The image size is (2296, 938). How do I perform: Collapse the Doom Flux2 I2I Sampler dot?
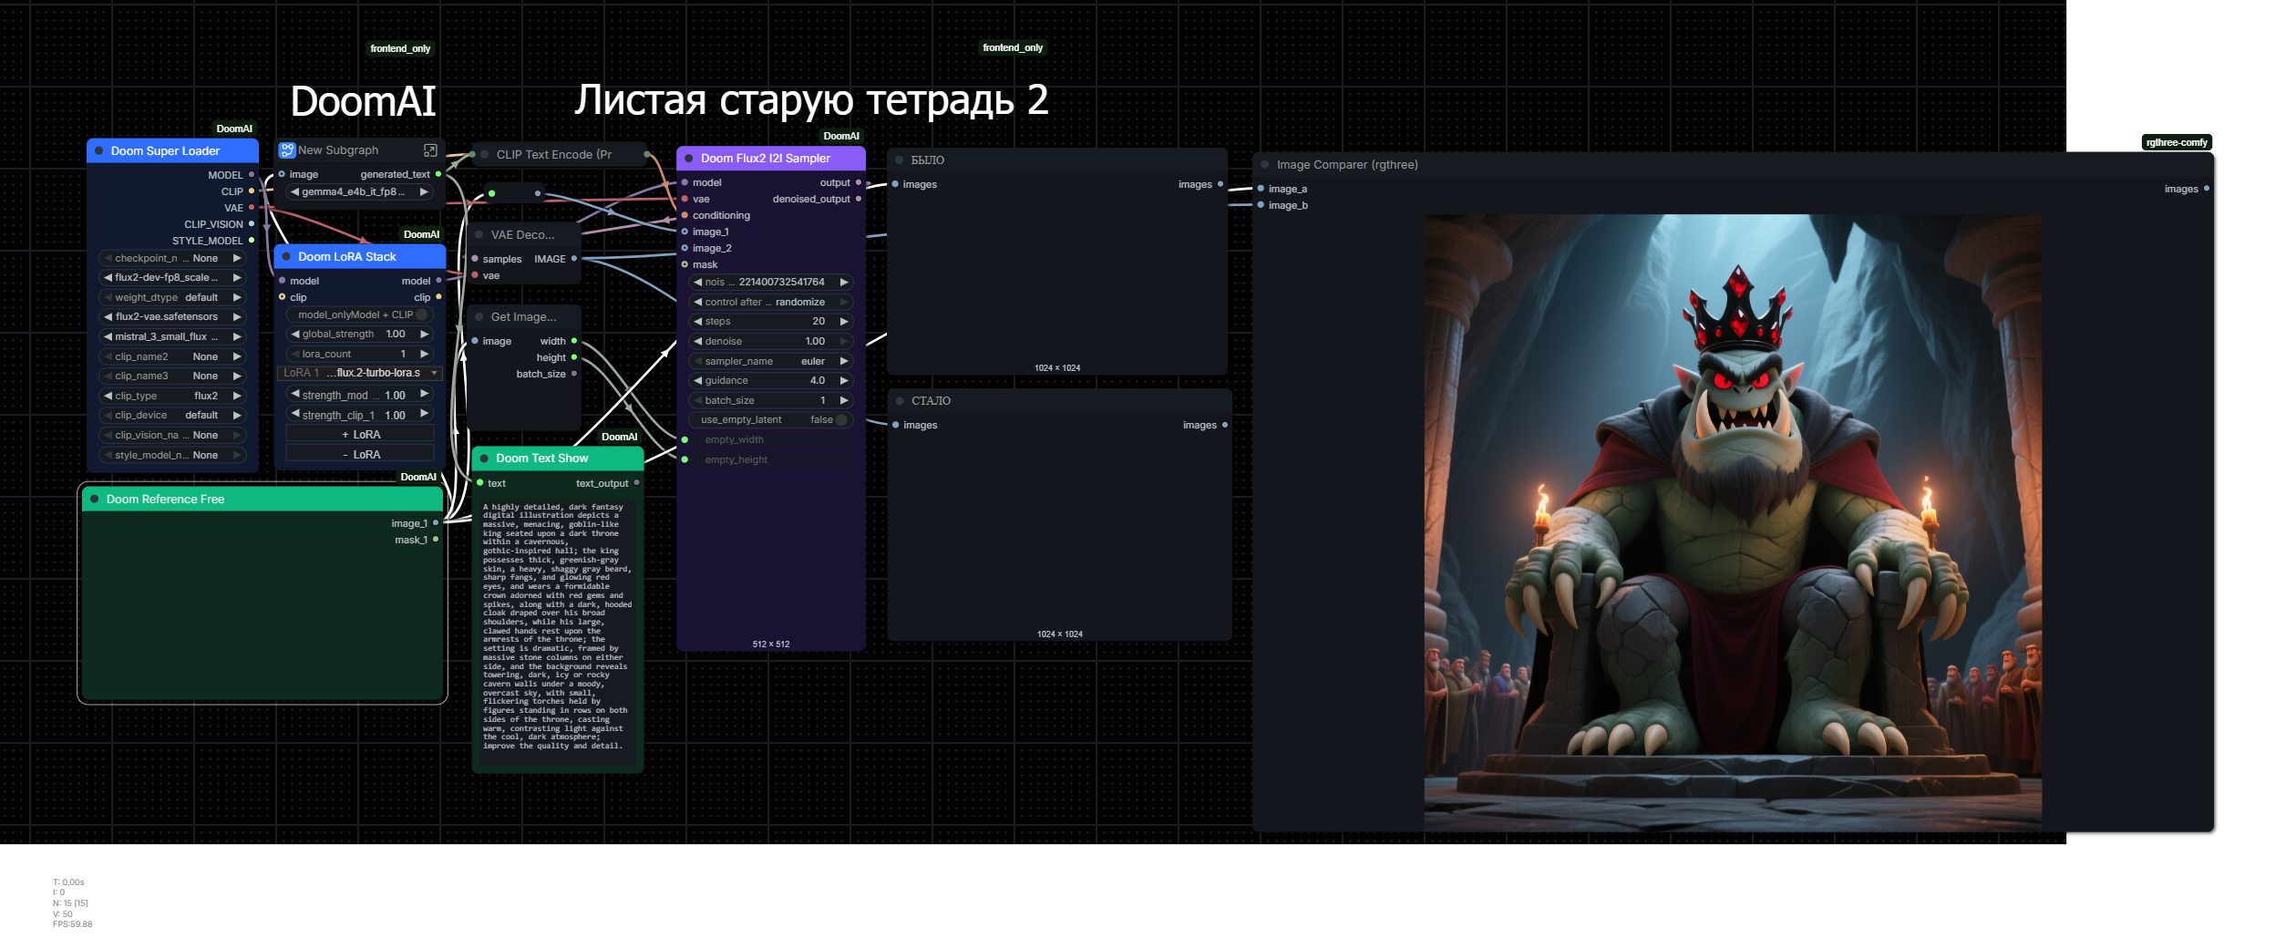click(688, 159)
